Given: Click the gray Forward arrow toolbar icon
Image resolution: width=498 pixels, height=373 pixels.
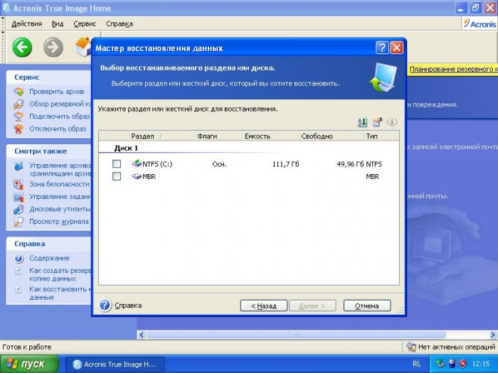Looking at the screenshot, I should click(53, 48).
